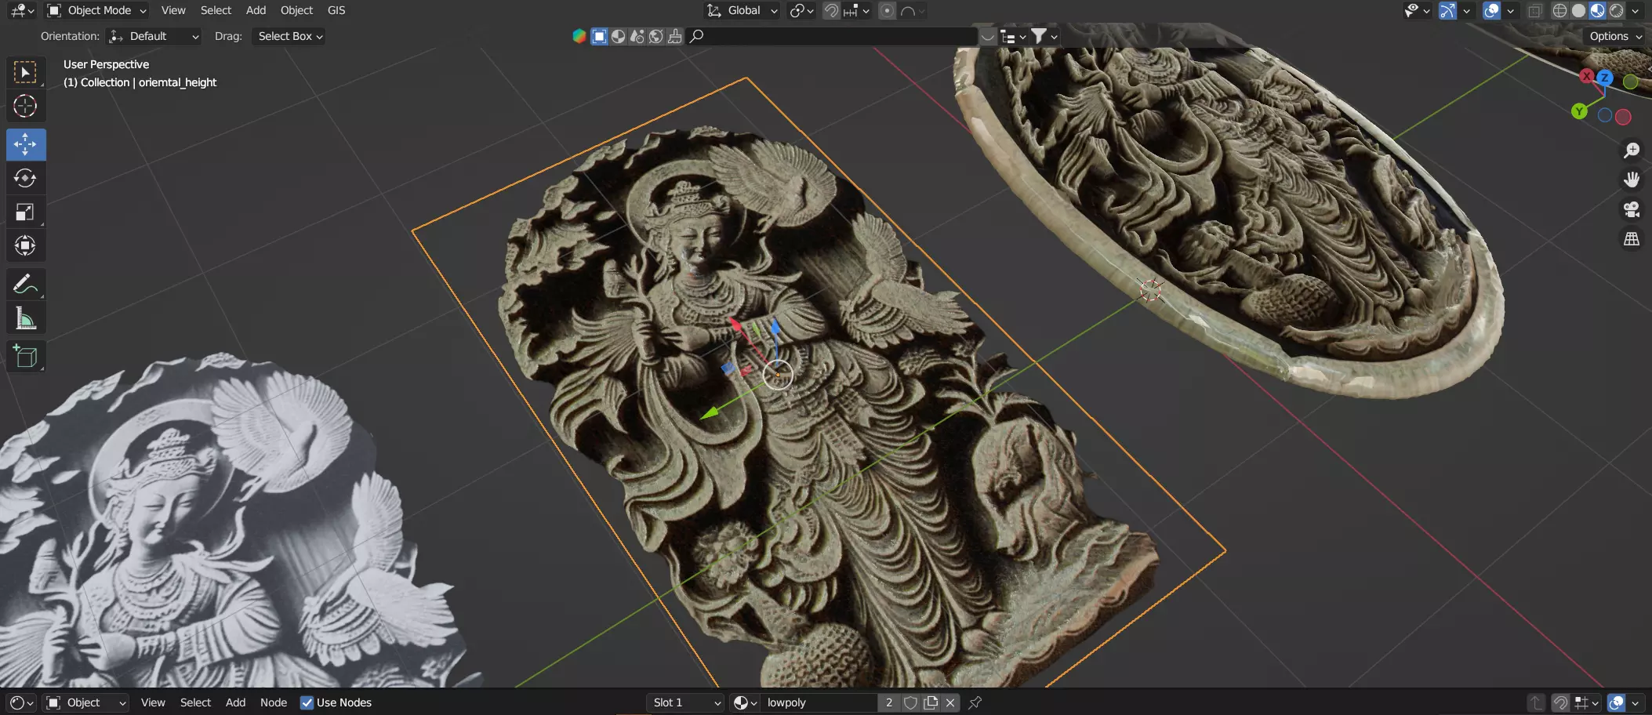Toggle the pin icon in node editor
Image resolution: width=1652 pixels, height=715 pixels.
975,702
